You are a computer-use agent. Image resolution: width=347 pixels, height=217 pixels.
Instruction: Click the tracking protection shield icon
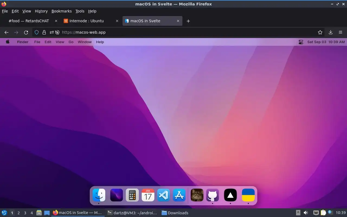pyautogui.click(x=37, y=32)
